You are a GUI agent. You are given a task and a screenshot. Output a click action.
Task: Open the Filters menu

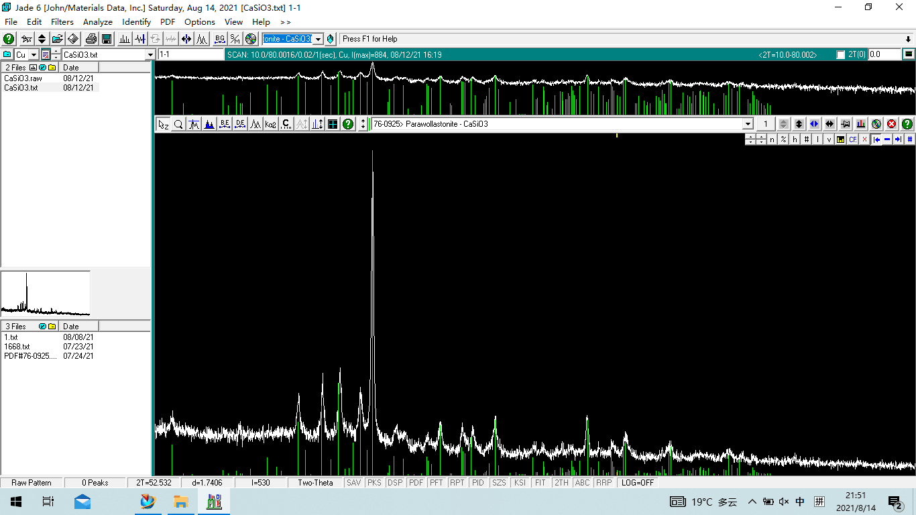pyautogui.click(x=62, y=22)
